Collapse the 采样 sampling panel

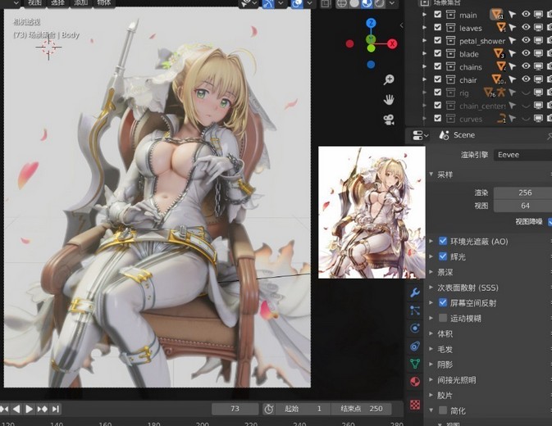point(431,174)
